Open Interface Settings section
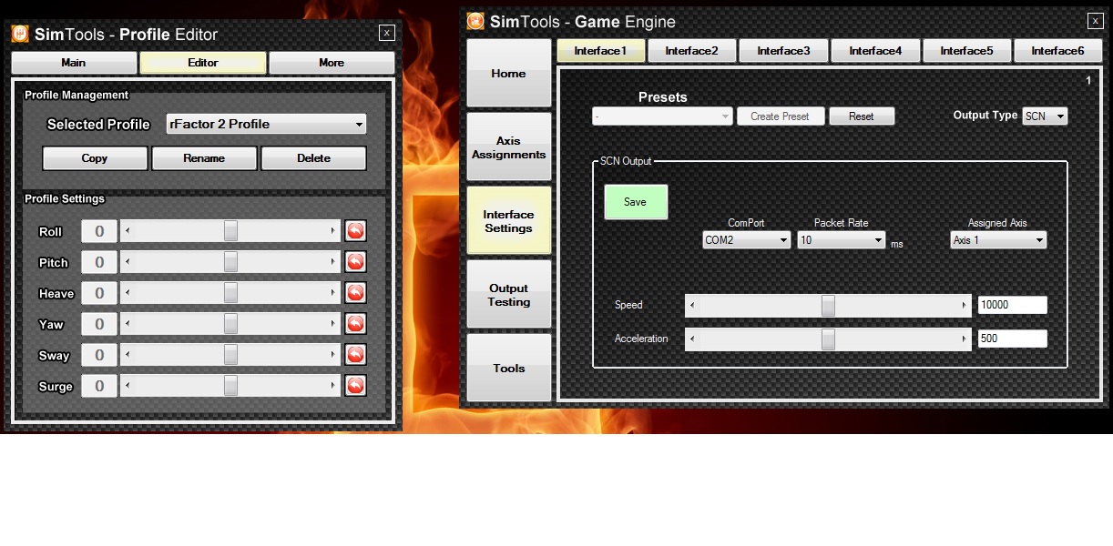This screenshot has height=546, width=1113. [x=509, y=220]
